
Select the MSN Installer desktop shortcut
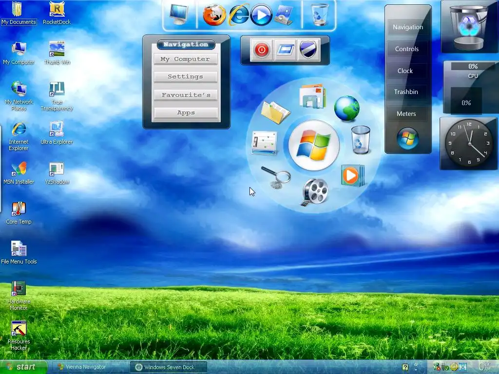(19, 173)
